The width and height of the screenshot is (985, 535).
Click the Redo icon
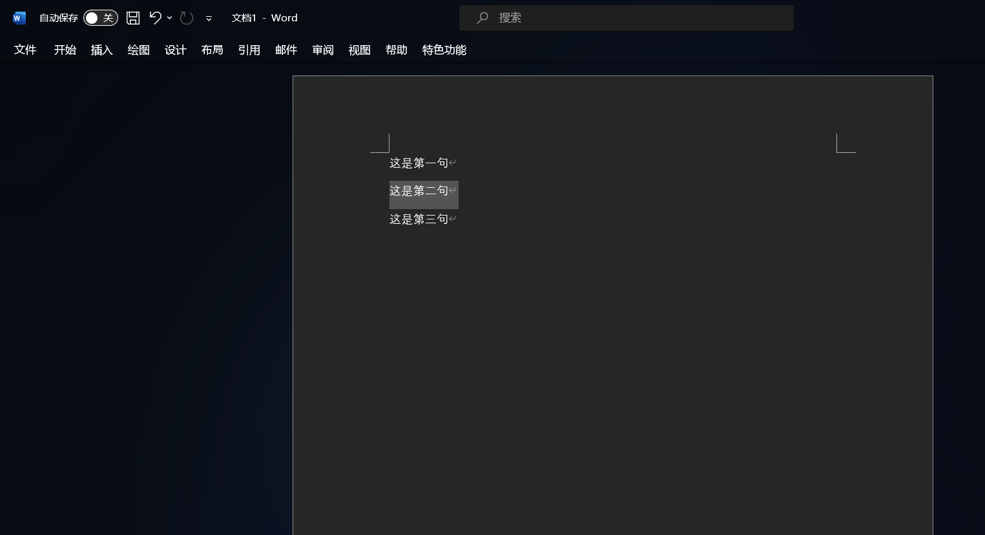click(187, 18)
